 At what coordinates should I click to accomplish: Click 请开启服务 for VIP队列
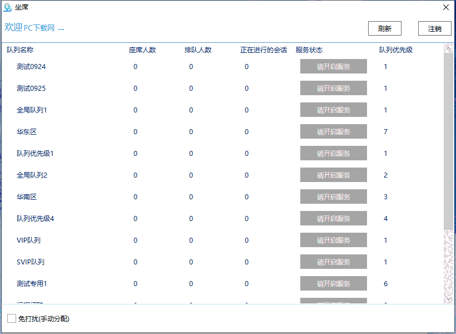[x=333, y=240]
